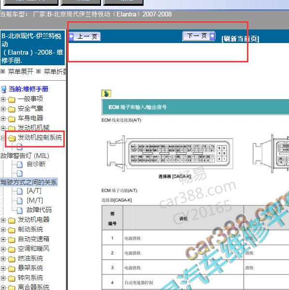Expand the 转向系统 folder plus box
The image size is (289, 290).
pos(3,278)
